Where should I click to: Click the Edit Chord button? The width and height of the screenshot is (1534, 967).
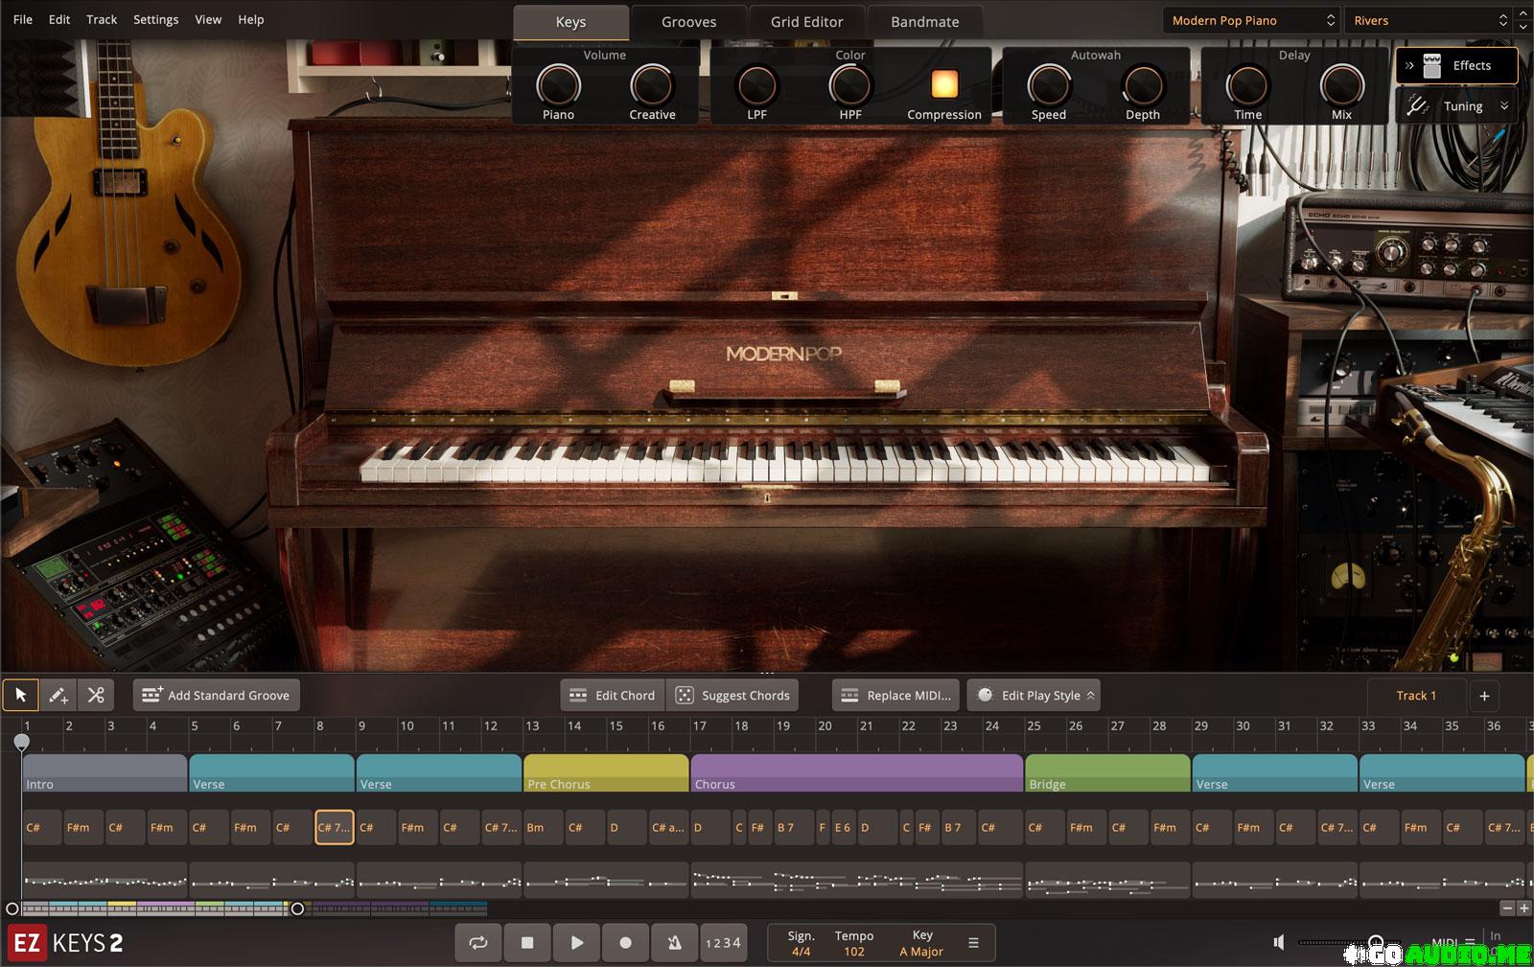(613, 695)
